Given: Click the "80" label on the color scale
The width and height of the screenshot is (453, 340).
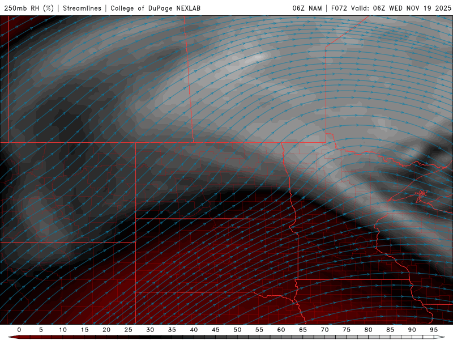Looking at the screenshot, I should 368,330.
